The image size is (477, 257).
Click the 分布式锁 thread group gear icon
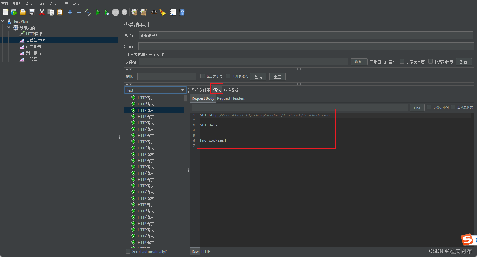pos(15,28)
